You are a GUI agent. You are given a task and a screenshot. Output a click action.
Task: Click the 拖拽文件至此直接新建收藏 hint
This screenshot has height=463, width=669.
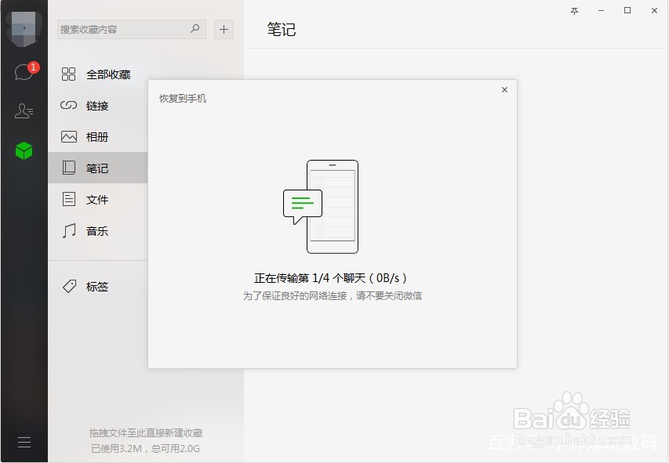pyautogui.click(x=146, y=433)
